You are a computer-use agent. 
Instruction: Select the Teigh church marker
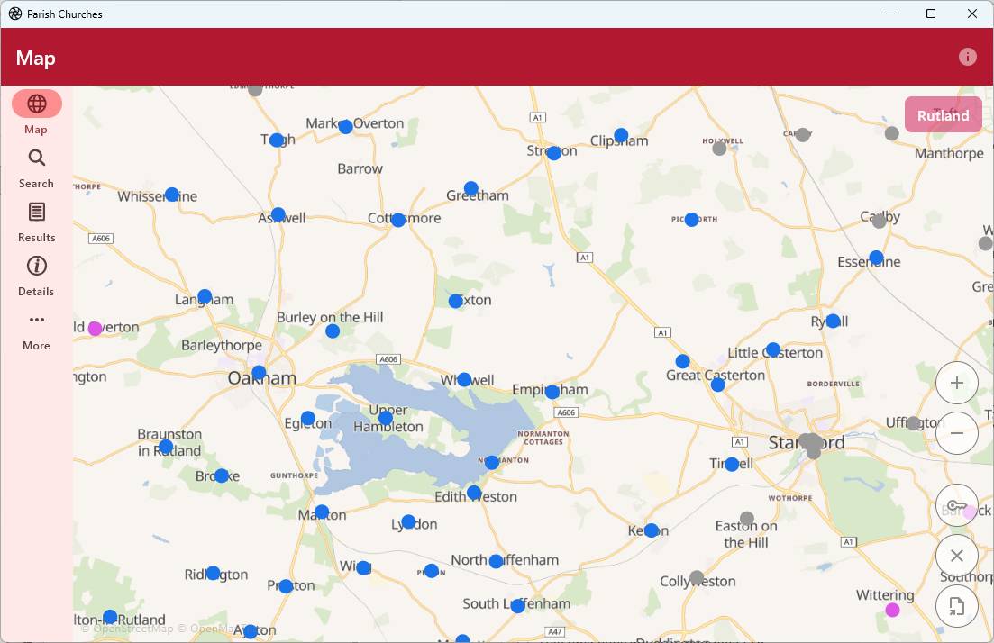[277, 140]
